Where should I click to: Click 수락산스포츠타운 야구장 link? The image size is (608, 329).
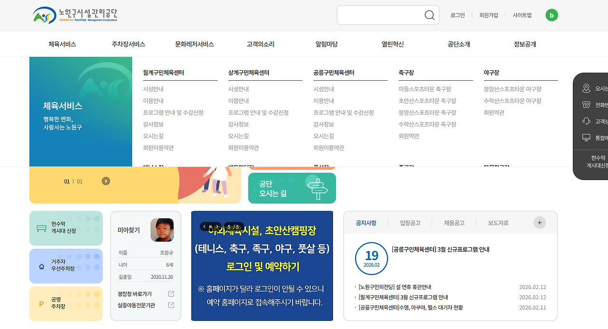(x=513, y=101)
